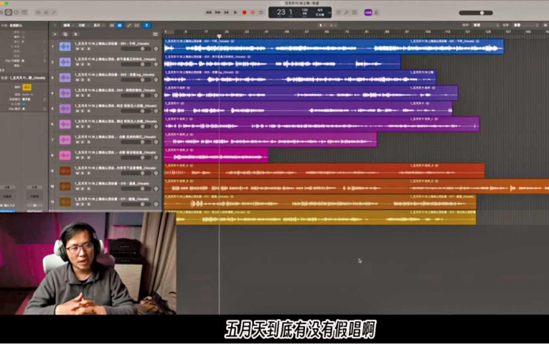Solo track 5 with its S button
This screenshot has height=344, width=549.
(x=83, y=111)
